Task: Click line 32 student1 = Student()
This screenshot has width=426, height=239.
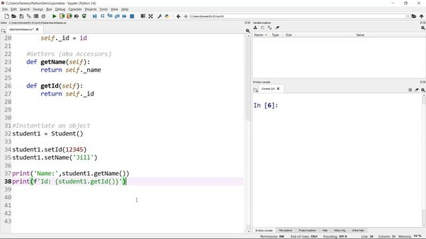Action: (48, 133)
